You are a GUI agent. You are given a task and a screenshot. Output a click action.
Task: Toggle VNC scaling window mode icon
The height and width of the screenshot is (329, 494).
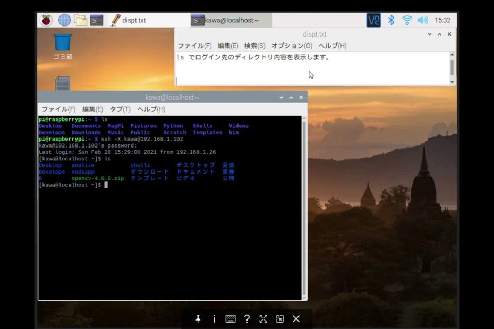click(x=279, y=319)
